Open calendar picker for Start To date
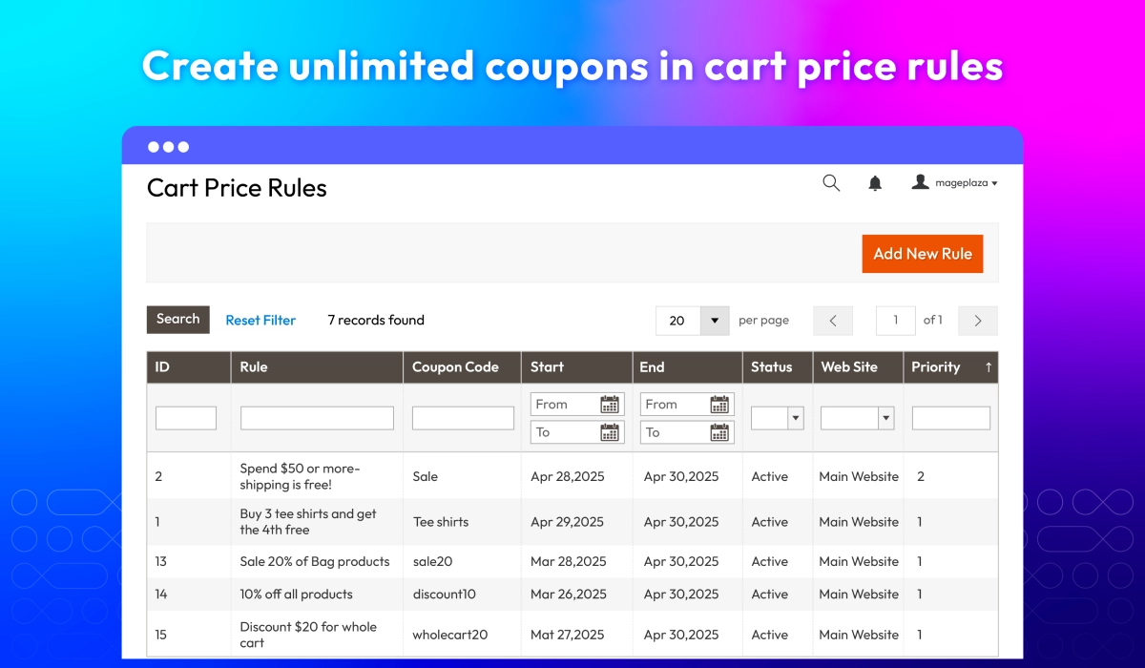 (610, 433)
